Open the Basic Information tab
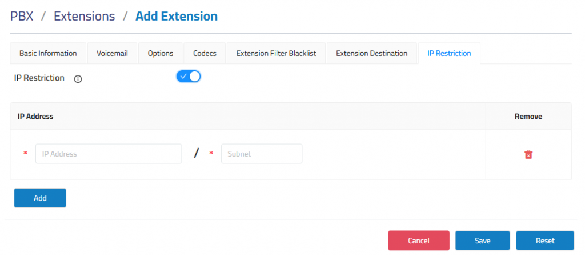The width and height of the screenshot is (585, 256). coord(48,53)
